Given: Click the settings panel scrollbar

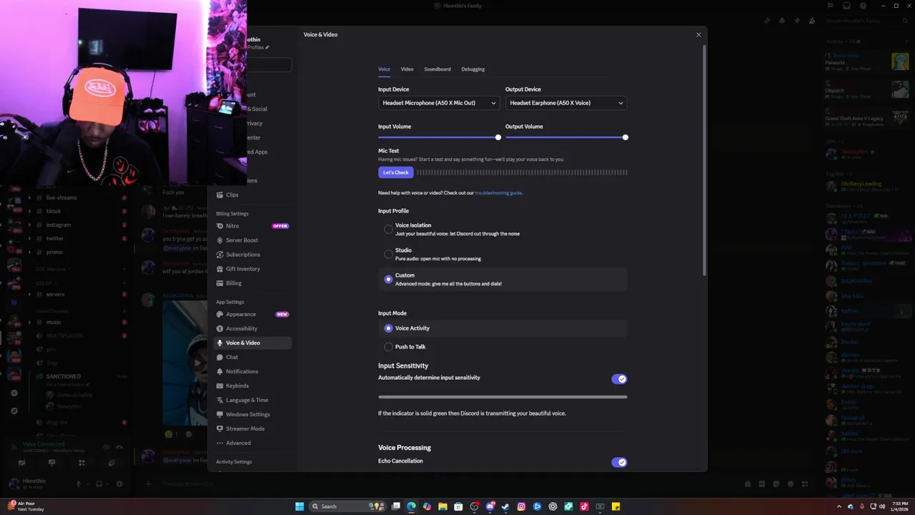Looking at the screenshot, I should (x=704, y=161).
